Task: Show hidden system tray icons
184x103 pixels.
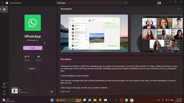Action: click(155, 100)
